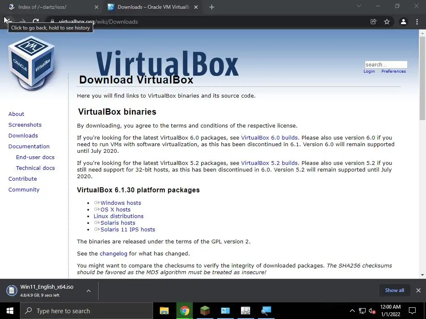Click the VirtualBox site search box
The width and height of the screenshot is (426, 319).
(x=386, y=64)
